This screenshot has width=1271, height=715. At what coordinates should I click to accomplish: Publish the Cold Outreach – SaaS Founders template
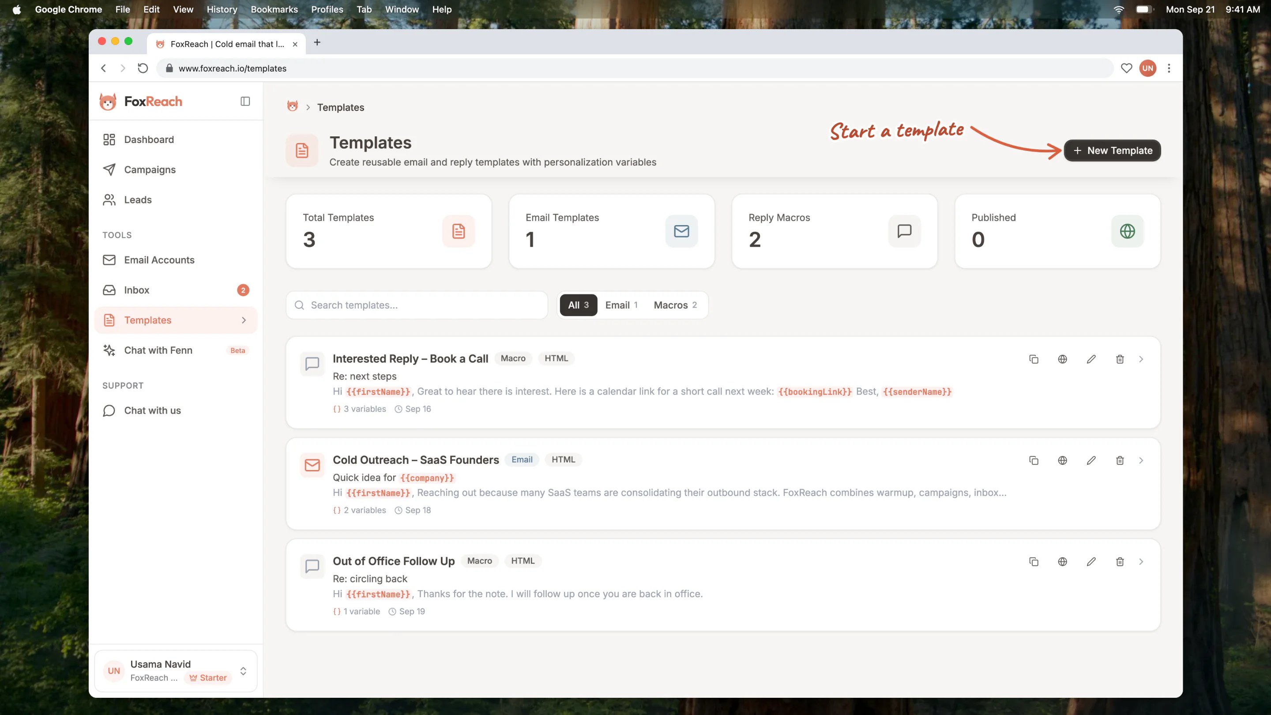pos(1062,460)
